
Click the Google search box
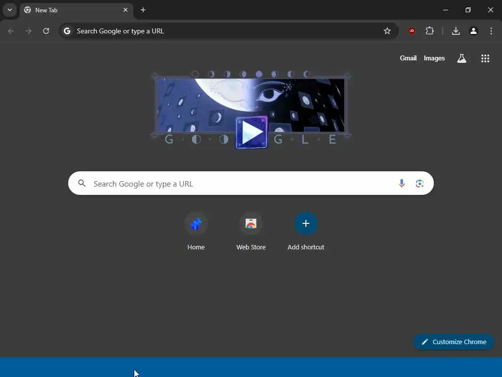(x=251, y=184)
